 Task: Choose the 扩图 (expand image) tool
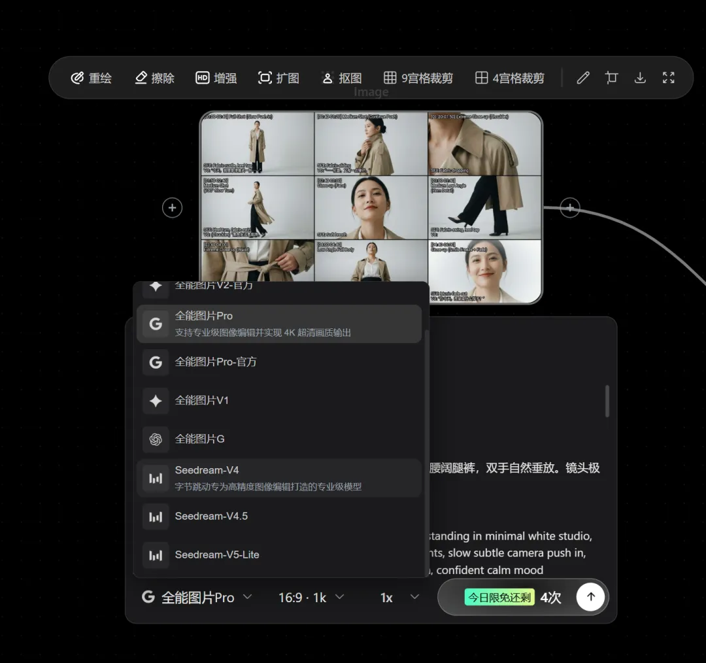tap(278, 78)
